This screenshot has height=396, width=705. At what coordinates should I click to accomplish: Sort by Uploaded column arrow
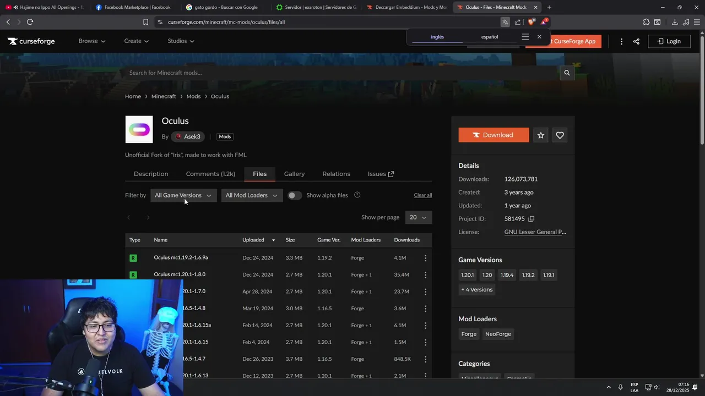pos(273,240)
